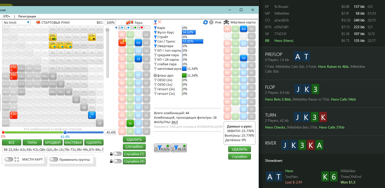This screenshot has width=385, height=188.
Task: Click the lock icon beside Случайно (R)
Action: 111,161
